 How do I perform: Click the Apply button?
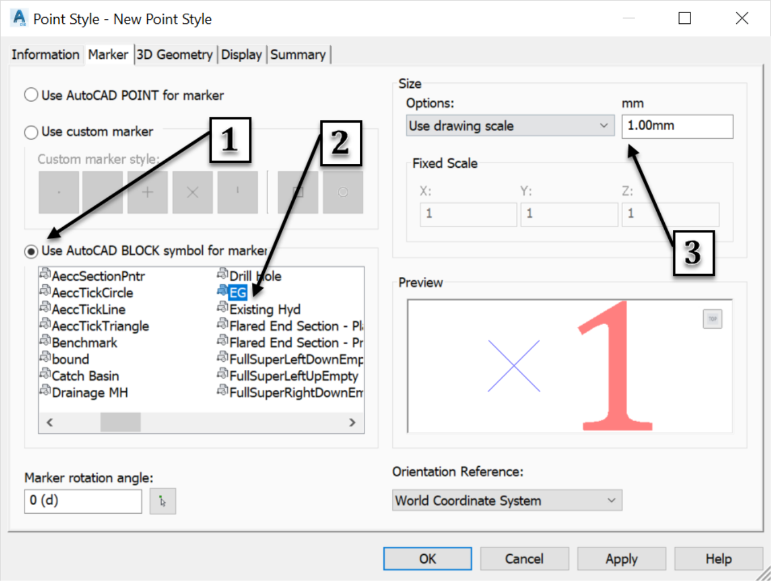[621, 559]
